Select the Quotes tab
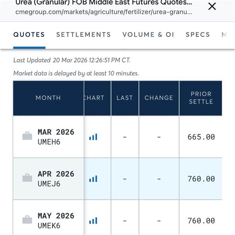 [x=29, y=34]
